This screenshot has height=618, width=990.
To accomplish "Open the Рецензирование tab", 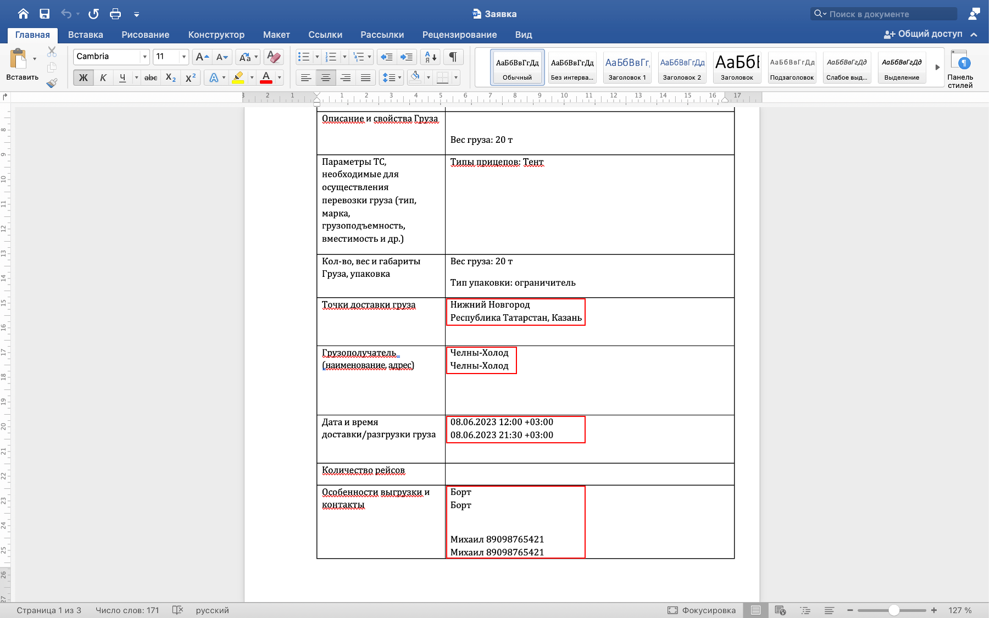I will (459, 35).
